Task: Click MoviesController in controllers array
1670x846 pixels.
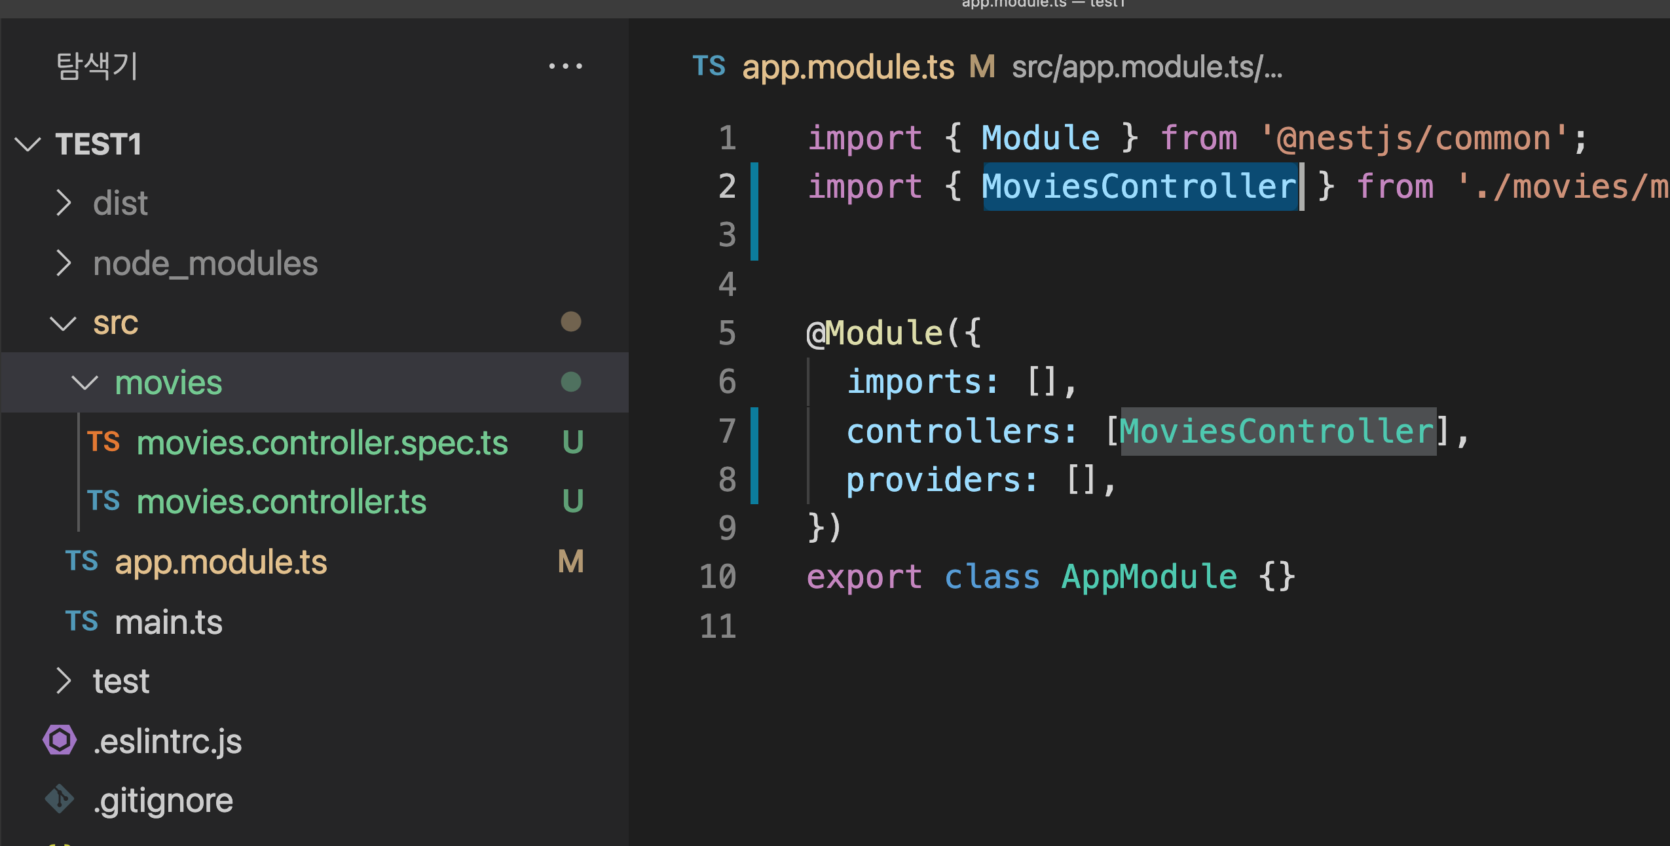Action: pyautogui.click(x=1277, y=432)
